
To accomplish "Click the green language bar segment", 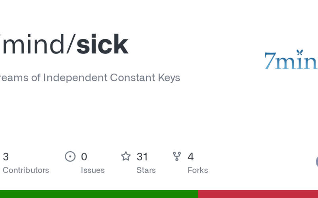I will point(99,194).
